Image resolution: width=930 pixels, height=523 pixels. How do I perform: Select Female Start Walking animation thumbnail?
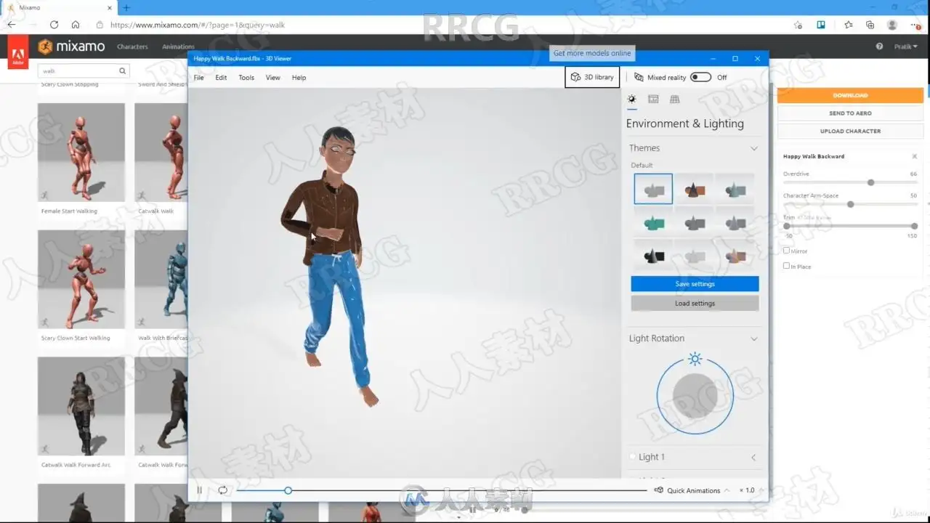coord(81,153)
